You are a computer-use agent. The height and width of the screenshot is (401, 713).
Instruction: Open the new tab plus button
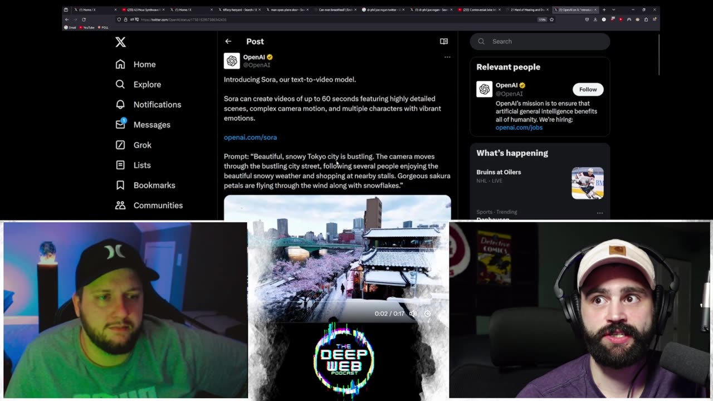point(604,9)
